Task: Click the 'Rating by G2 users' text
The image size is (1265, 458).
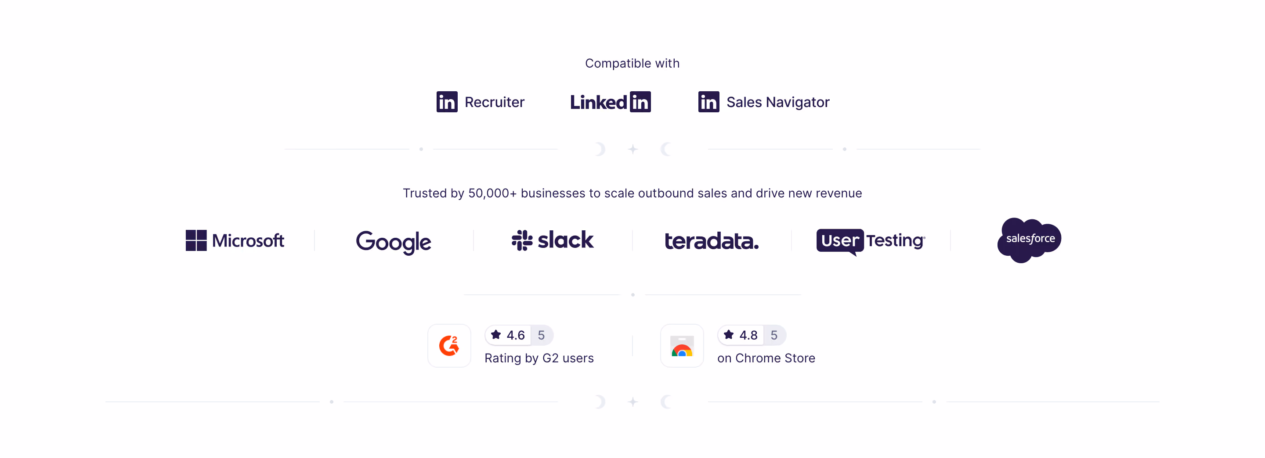Action: point(539,358)
